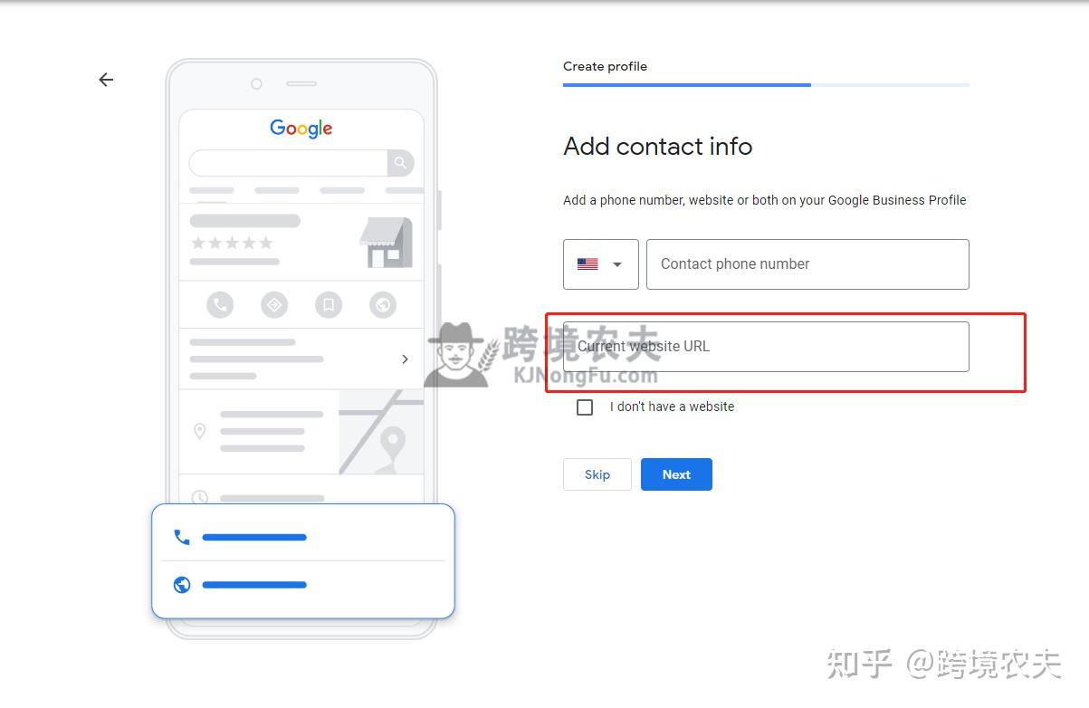Go back using the left arrow
The width and height of the screenshot is (1089, 708).
(x=106, y=80)
